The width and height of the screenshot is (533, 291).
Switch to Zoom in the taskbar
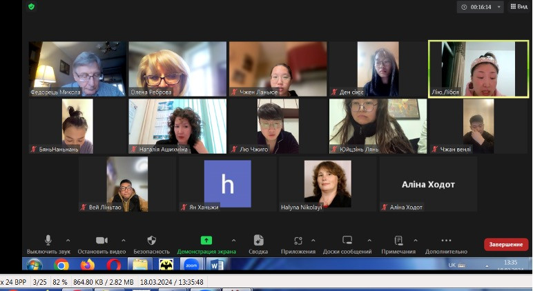tap(191, 264)
